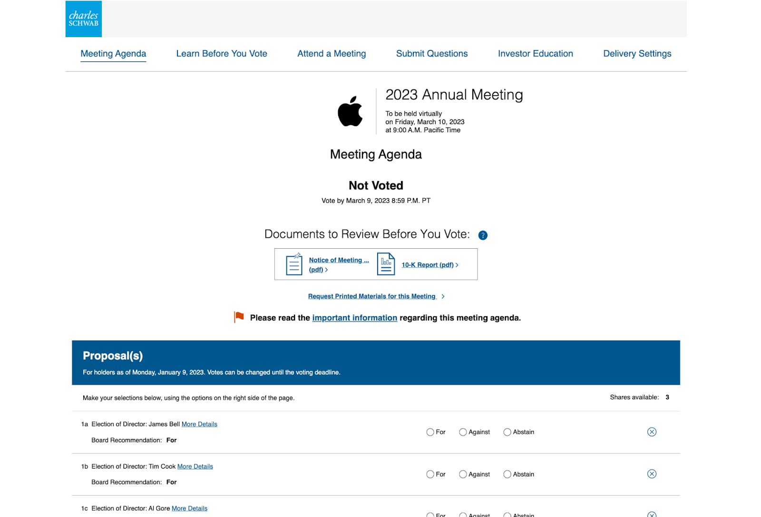Click the "2023 Annual Meeting" title
The height and width of the screenshot is (517, 761).
click(x=454, y=95)
